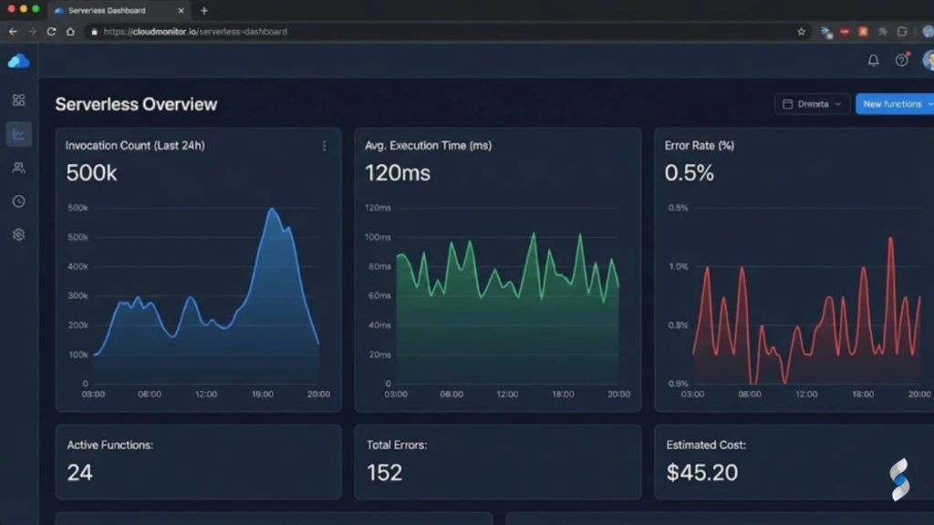Open the dashboard grid icon in sidebar
934x525 pixels.
19,100
